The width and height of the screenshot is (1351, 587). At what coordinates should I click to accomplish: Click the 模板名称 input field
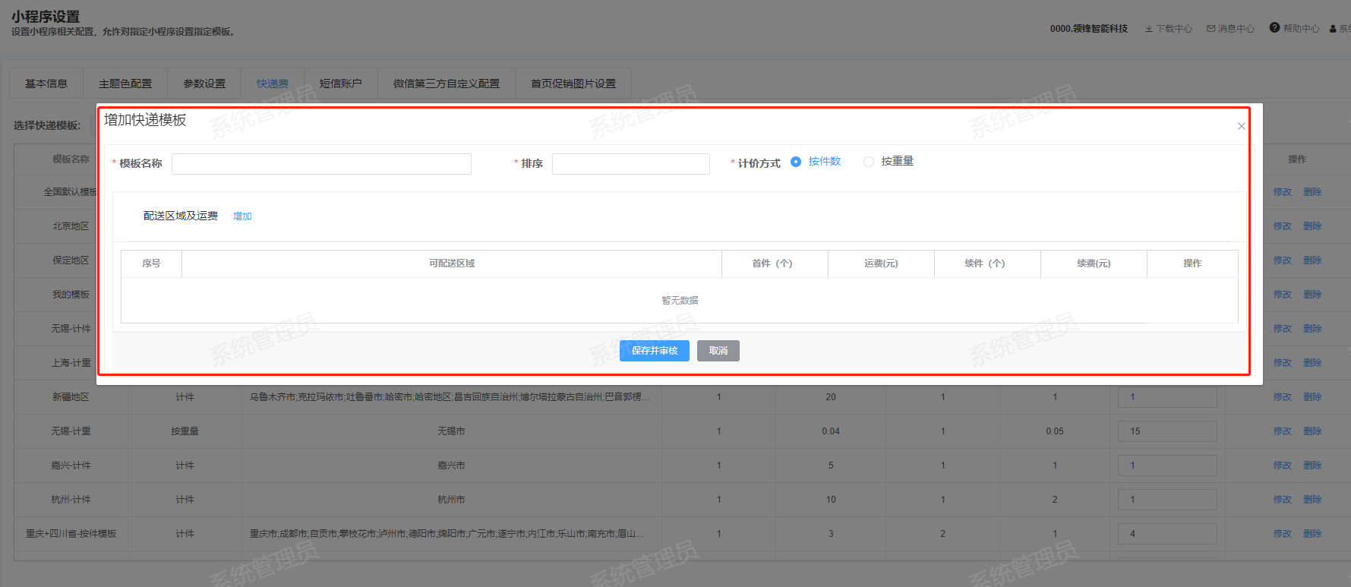point(321,164)
